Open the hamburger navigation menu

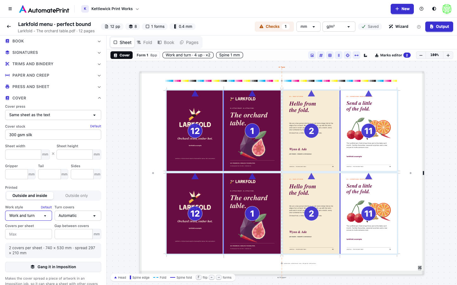pos(10,9)
